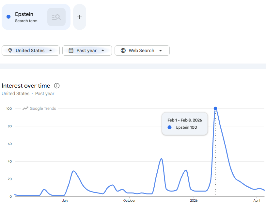Click the 100 y-axis label
The width and height of the screenshot is (266, 215).
coord(9,109)
